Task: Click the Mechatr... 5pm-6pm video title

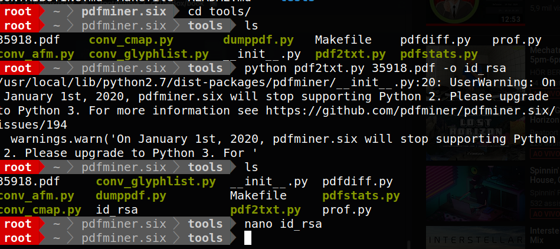Action: [x=545, y=55]
